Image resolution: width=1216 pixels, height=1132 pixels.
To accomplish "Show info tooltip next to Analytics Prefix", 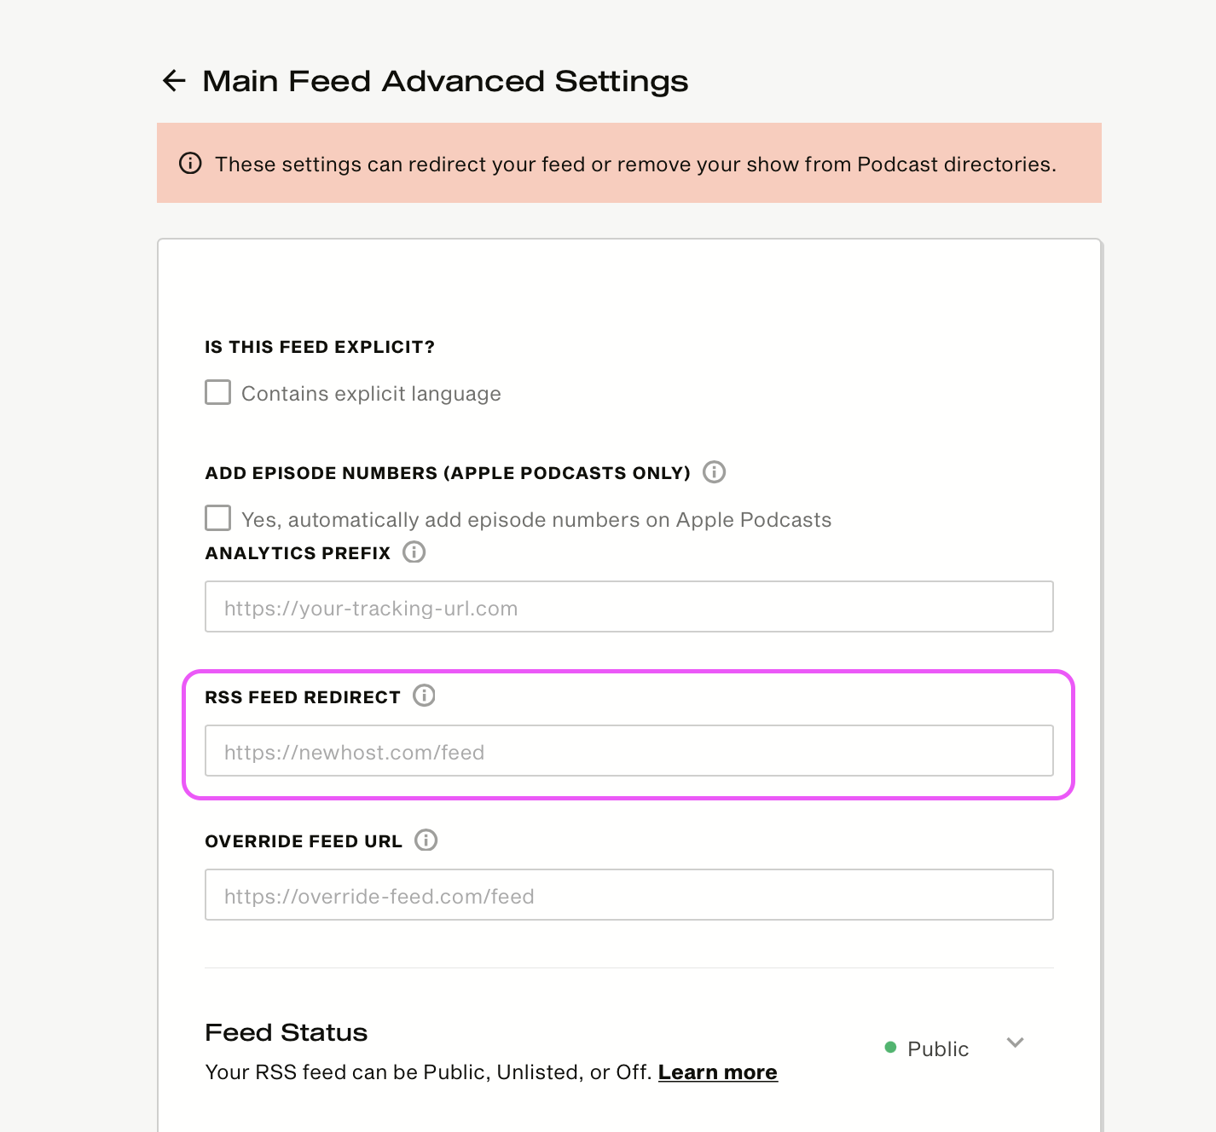I will (x=414, y=552).
